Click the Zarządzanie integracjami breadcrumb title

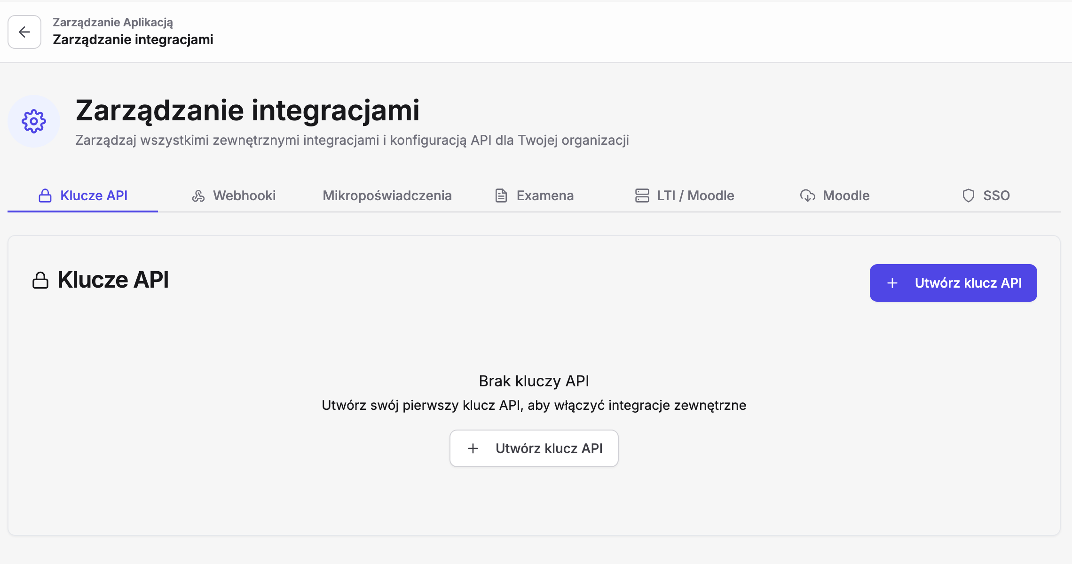tap(133, 39)
